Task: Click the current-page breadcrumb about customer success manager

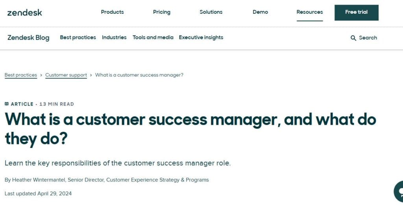Action: pos(139,75)
